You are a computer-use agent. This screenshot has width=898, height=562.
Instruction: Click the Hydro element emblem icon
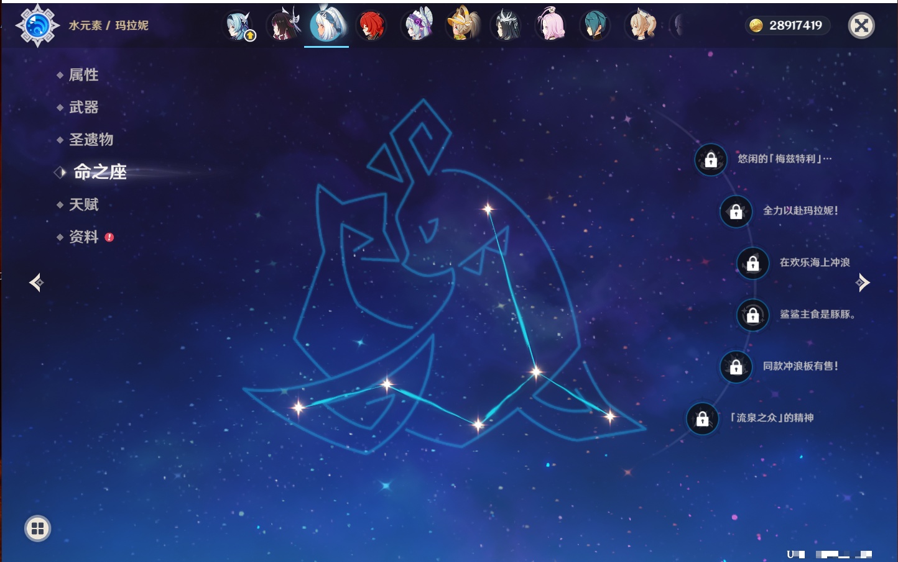pos(37,25)
